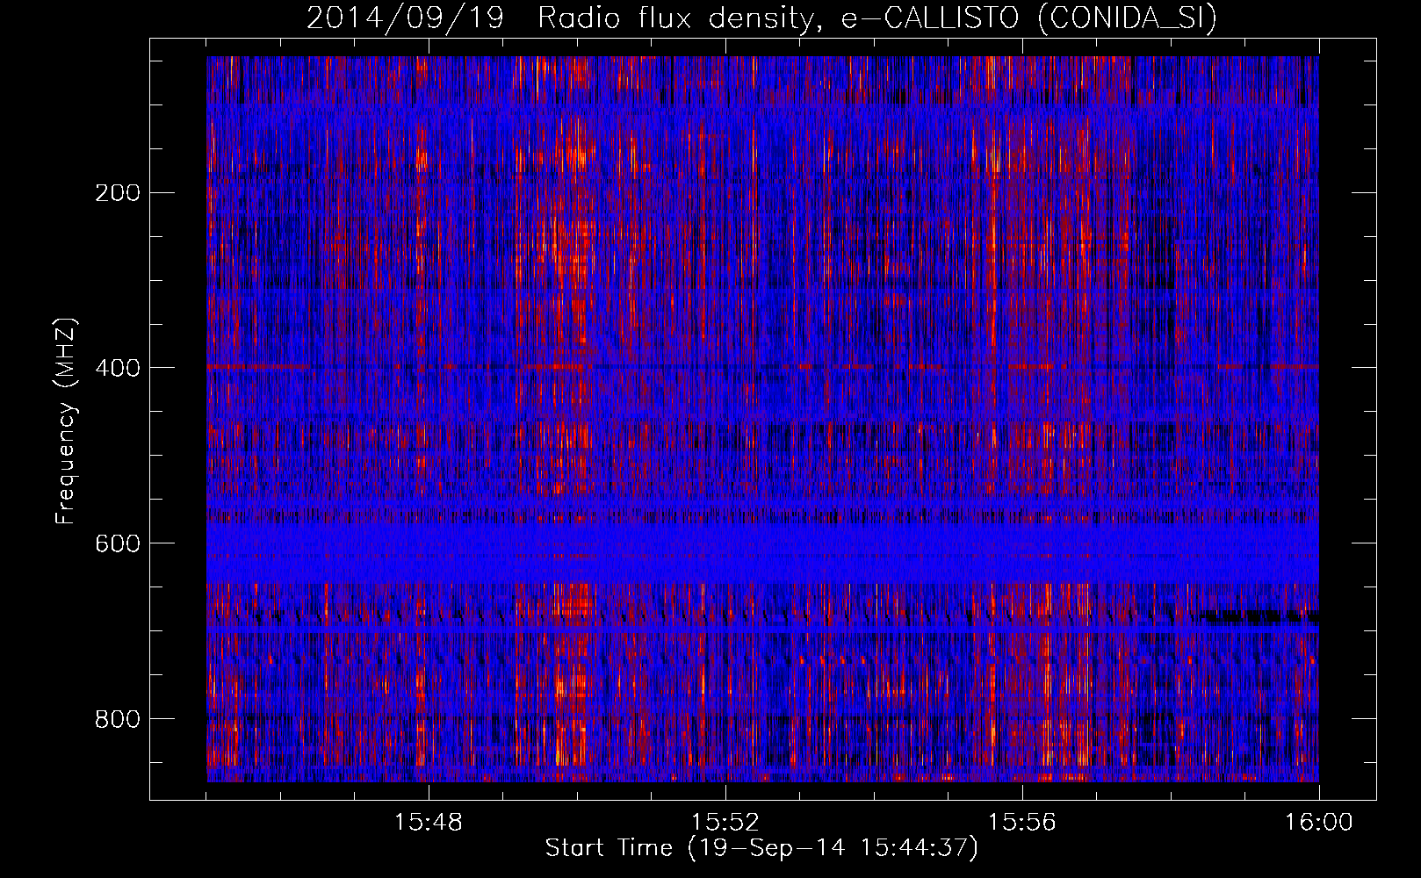Click the 'Frequency (MHZ)' y-axis label
Image resolution: width=1421 pixels, height=878 pixels.
coord(66,421)
